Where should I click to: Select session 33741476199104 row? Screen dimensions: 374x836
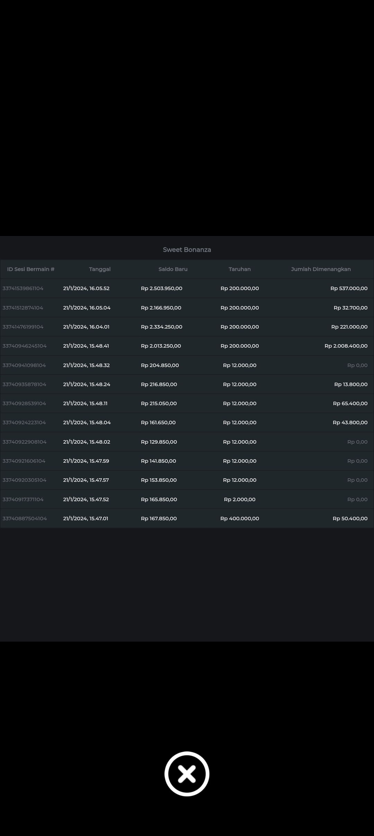point(23,327)
